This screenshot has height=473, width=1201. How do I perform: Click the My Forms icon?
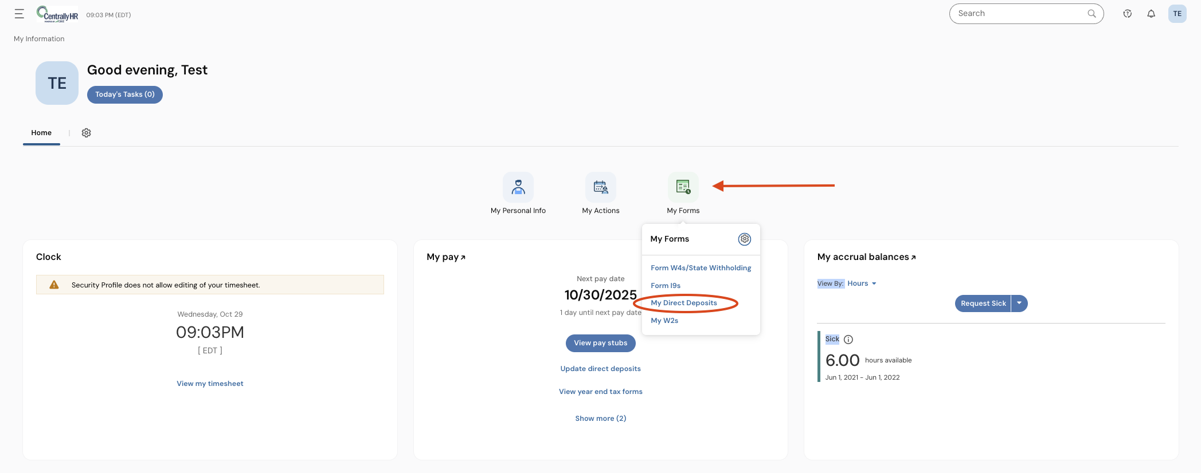pos(683,187)
